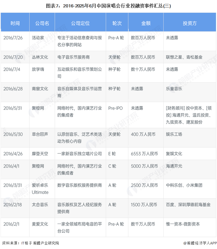Click the company name 草台回声
217x249 pixels.
pyautogui.click(x=40, y=134)
